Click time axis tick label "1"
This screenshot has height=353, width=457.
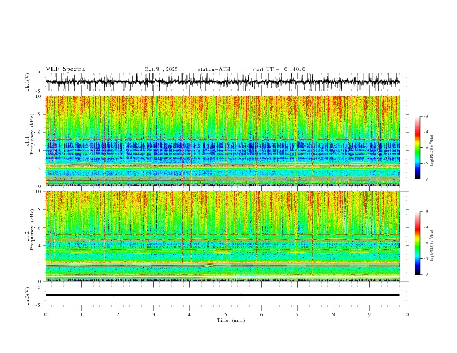tap(81, 314)
